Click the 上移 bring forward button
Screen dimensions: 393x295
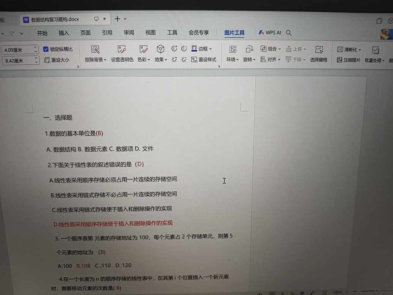pyautogui.click(x=296, y=49)
